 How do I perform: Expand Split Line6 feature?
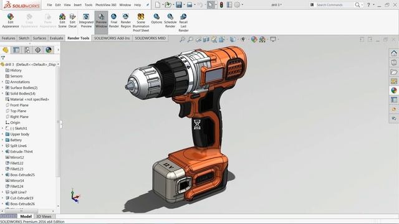pos(2,146)
